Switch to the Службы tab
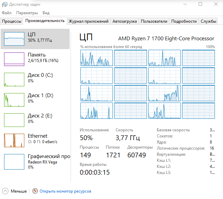 pyautogui.click(x=208, y=21)
